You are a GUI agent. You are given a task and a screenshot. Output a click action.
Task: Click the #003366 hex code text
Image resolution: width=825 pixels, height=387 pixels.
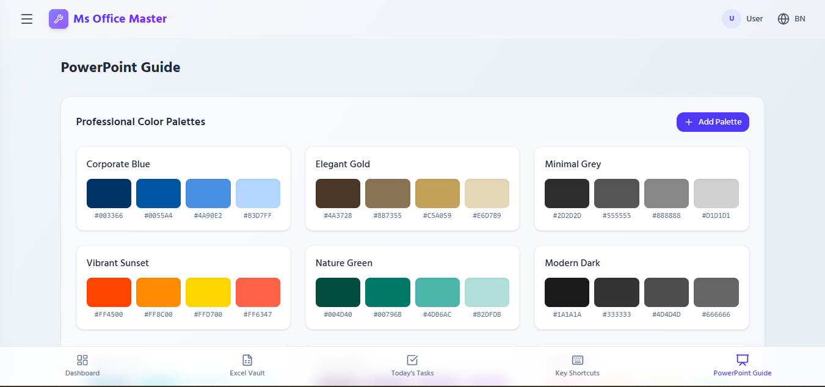click(109, 215)
